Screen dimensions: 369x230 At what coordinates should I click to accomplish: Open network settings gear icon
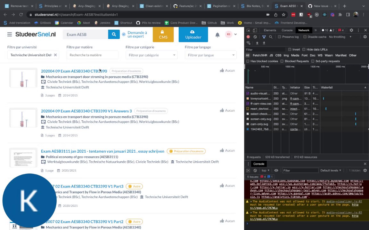pos(365,37)
